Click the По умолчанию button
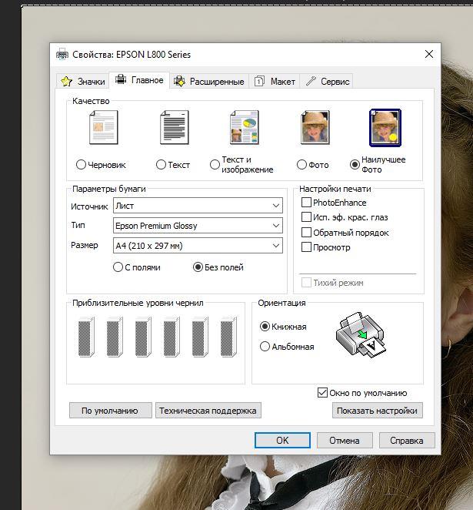 click(111, 411)
